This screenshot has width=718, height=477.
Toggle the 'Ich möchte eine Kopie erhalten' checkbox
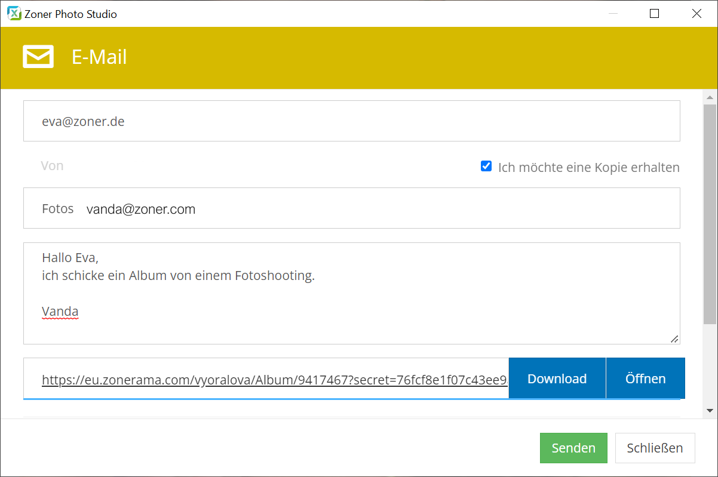tap(486, 167)
